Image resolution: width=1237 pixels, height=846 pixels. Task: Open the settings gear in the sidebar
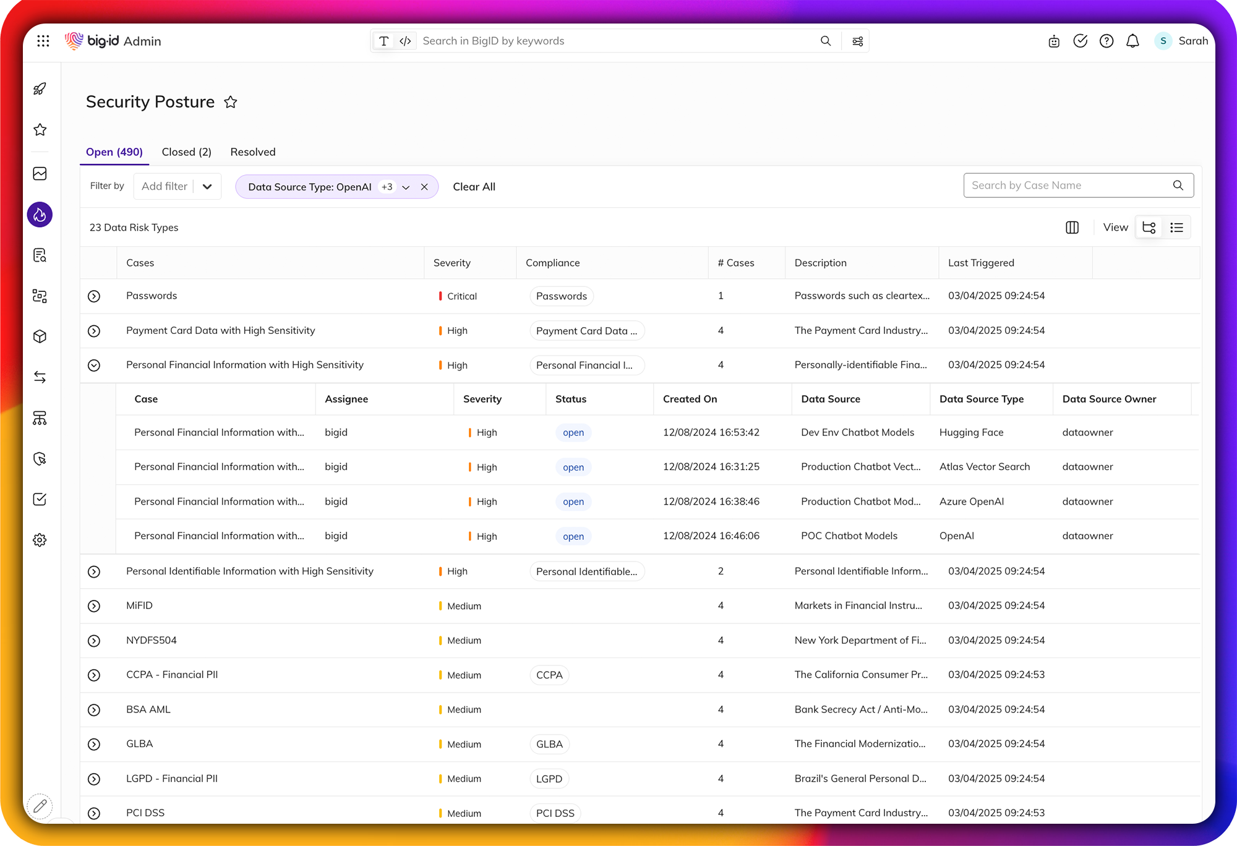[40, 540]
